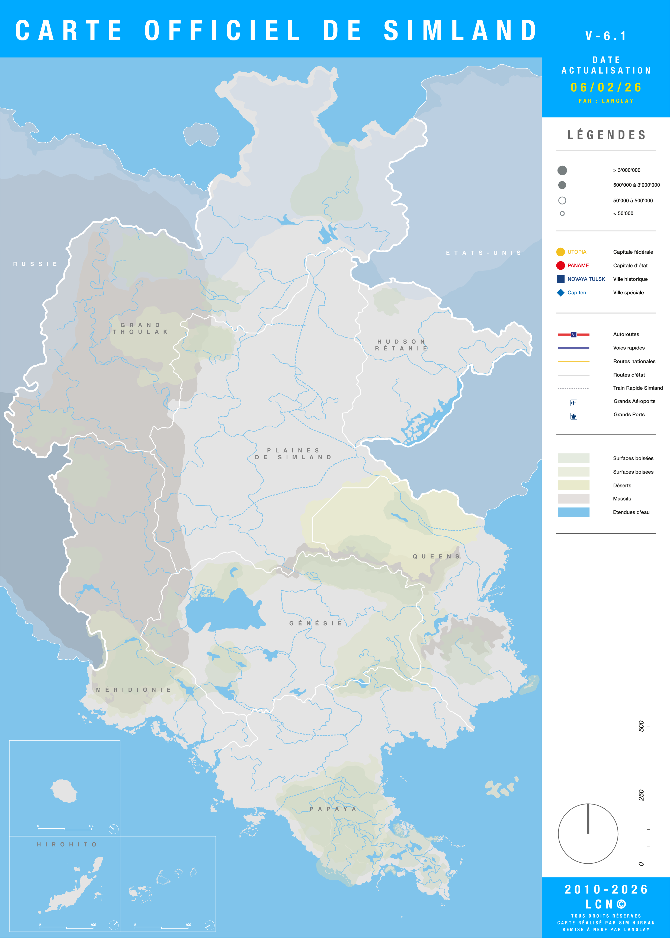
Task: Click the 06/02/26 update date text
Action: point(606,88)
